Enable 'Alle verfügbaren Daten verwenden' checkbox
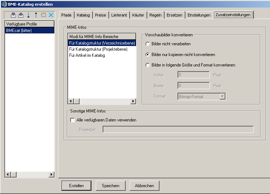The width and height of the screenshot is (270, 194). point(72,120)
